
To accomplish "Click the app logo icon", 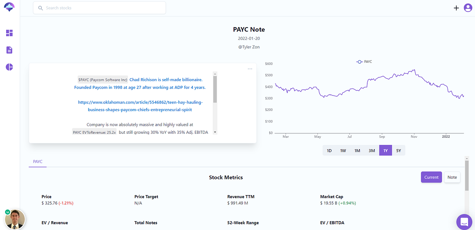I will coord(9,7).
